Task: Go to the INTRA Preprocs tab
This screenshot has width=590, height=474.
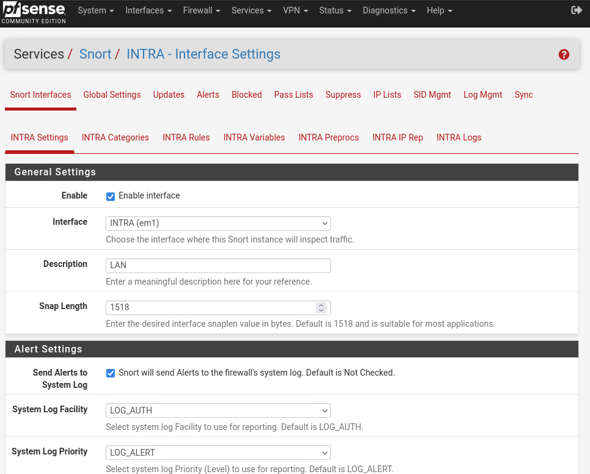Action: (329, 137)
